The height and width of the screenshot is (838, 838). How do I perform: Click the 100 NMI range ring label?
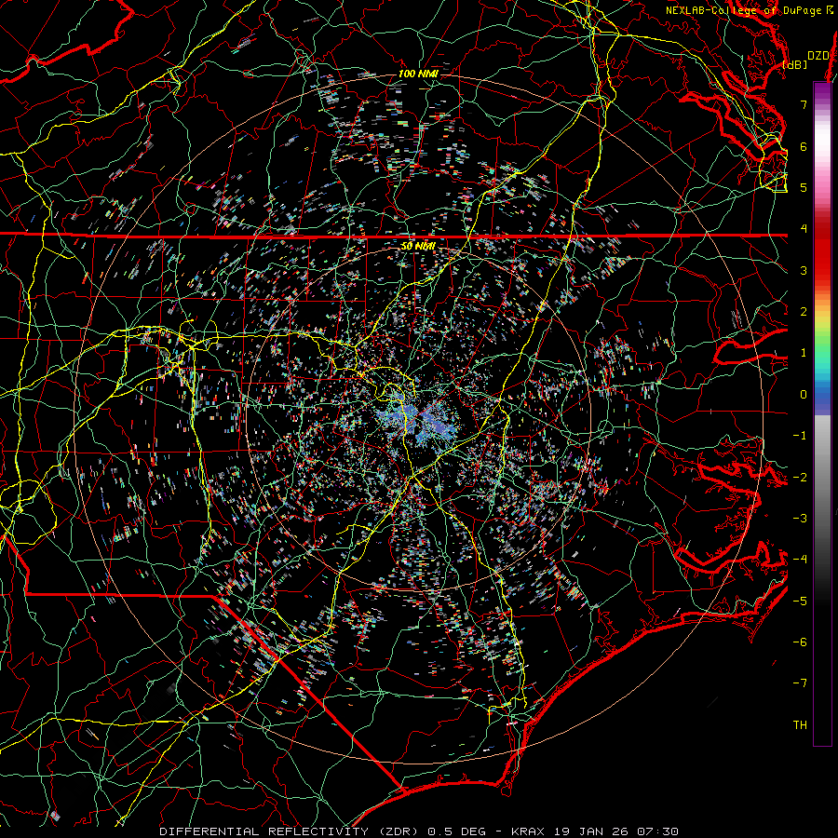pyautogui.click(x=418, y=74)
